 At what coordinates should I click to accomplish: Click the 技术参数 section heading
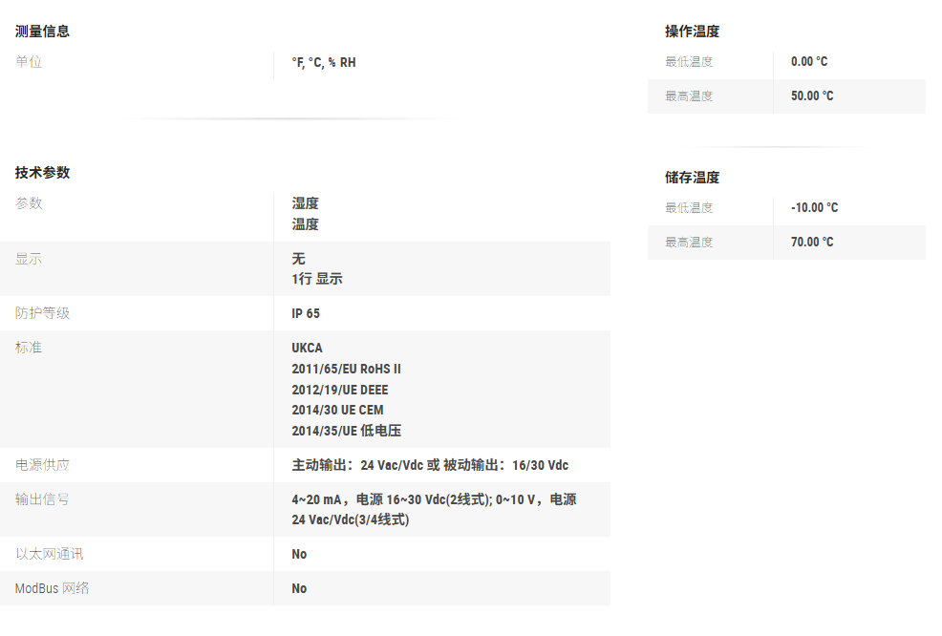tap(42, 173)
